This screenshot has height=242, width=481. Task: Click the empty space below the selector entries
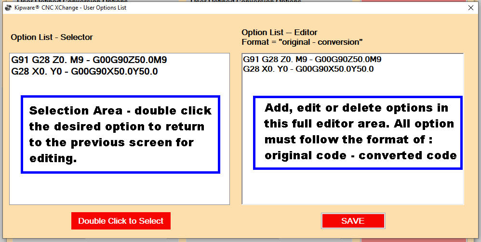click(x=120, y=189)
